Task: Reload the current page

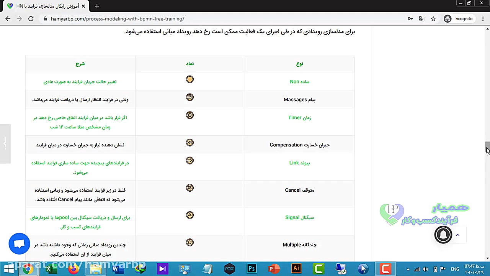Action: click(31, 19)
